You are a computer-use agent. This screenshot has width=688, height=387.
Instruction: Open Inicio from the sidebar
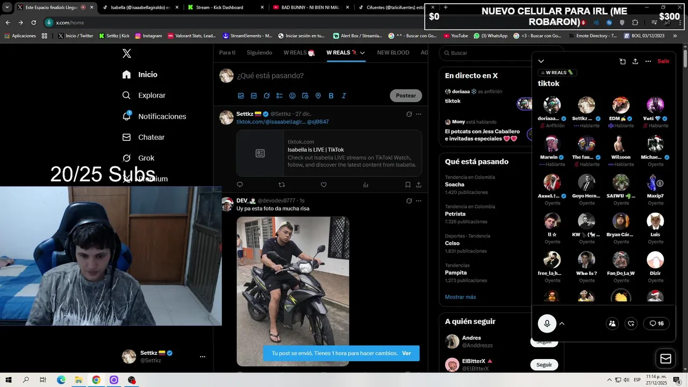click(140, 75)
